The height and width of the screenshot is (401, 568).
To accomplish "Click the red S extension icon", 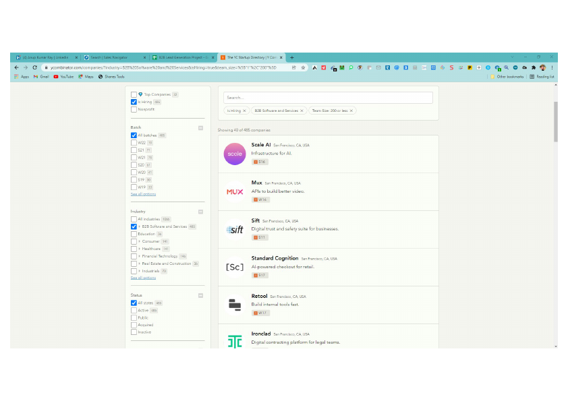I will click(451, 67).
